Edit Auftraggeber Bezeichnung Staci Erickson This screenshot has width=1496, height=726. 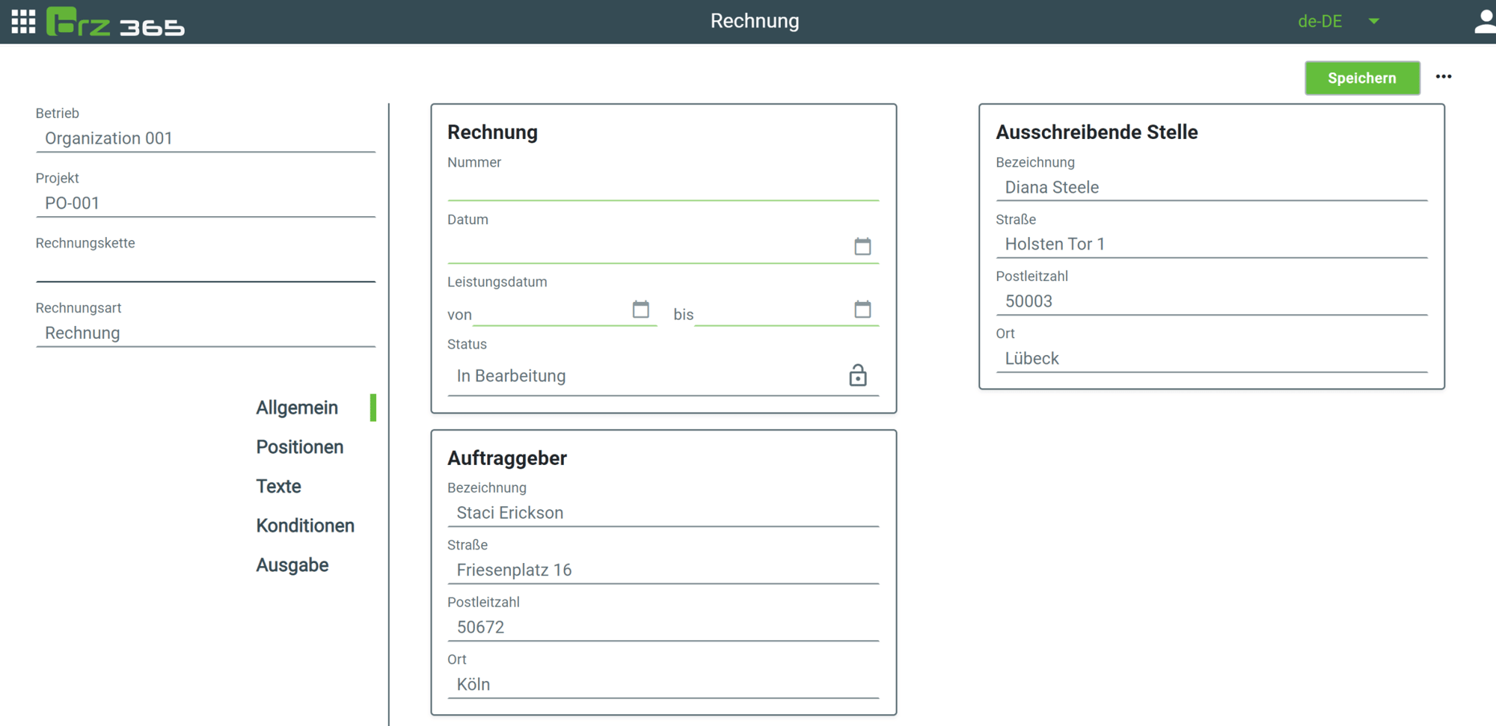663,513
